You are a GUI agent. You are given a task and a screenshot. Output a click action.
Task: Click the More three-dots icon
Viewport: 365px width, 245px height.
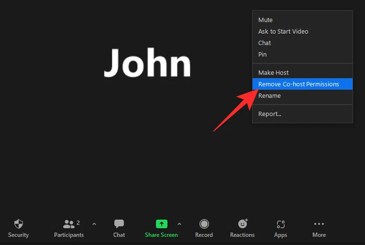point(319,224)
